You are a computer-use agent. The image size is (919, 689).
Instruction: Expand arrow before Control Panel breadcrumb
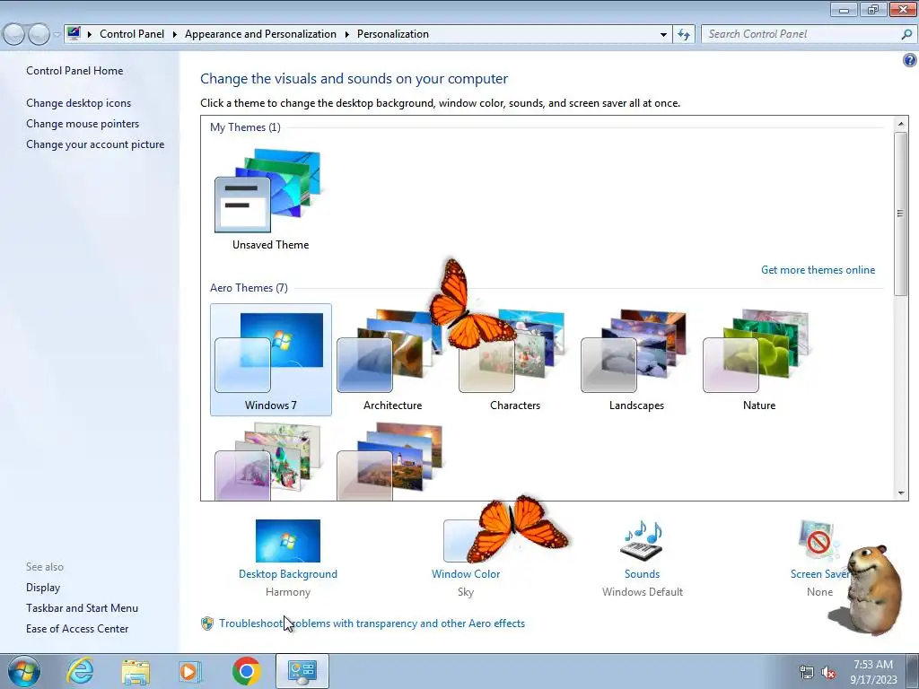(x=90, y=35)
